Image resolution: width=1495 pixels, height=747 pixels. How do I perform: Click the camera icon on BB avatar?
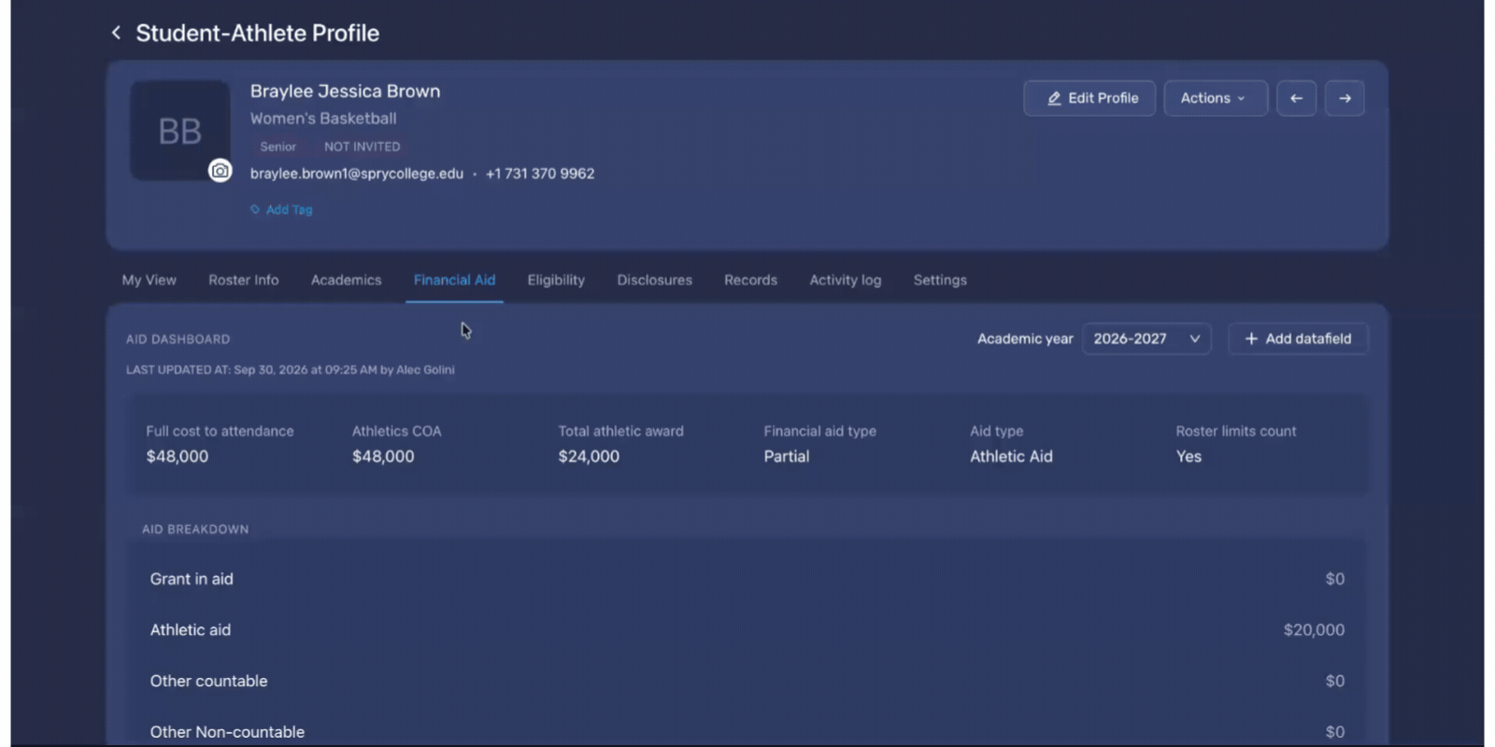click(x=220, y=171)
